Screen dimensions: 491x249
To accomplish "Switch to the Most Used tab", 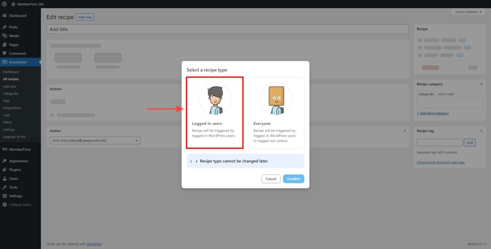I will (x=446, y=94).
